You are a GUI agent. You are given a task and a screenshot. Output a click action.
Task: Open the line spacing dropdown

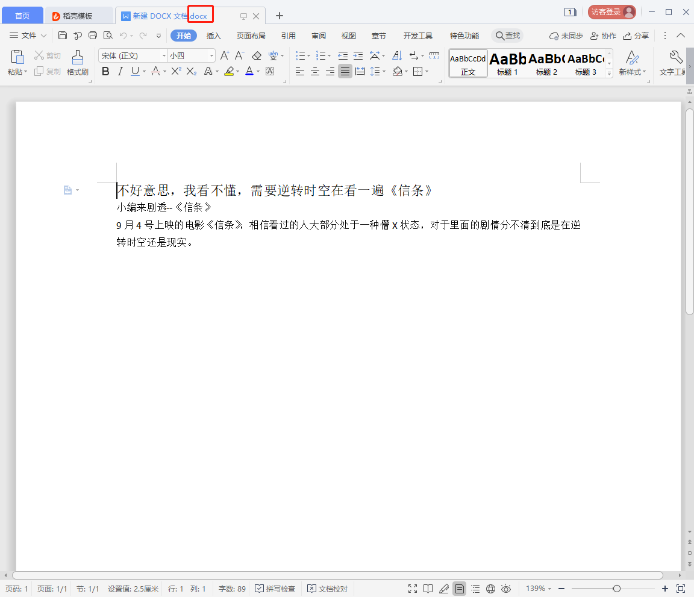[x=378, y=72]
